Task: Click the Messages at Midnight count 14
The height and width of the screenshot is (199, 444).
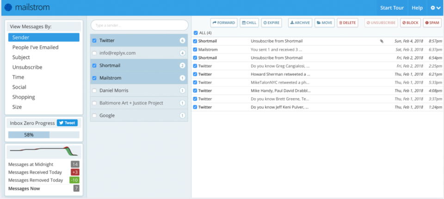Action: coord(75,164)
